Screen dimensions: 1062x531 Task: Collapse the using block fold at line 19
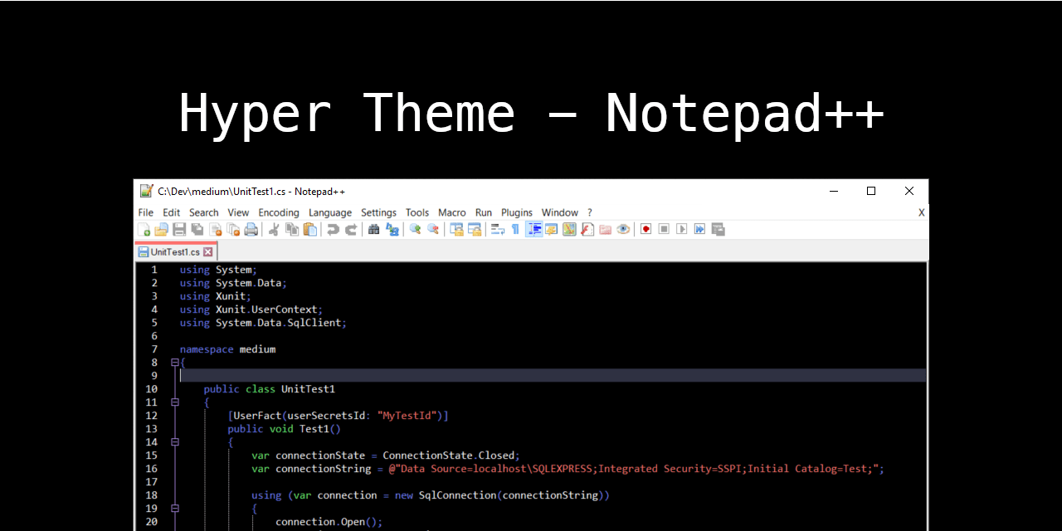point(174,509)
